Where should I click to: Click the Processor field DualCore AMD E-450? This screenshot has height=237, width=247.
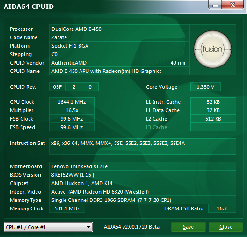119,29
